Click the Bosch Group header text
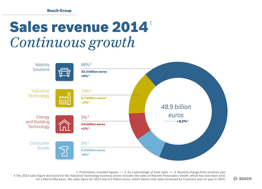The height and width of the screenshot is (189, 262). (x=59, y=10)
